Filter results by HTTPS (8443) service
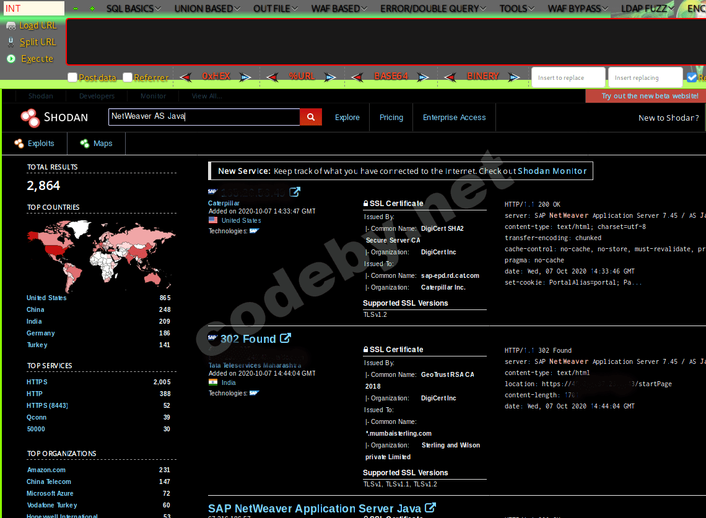 (47, 405)
